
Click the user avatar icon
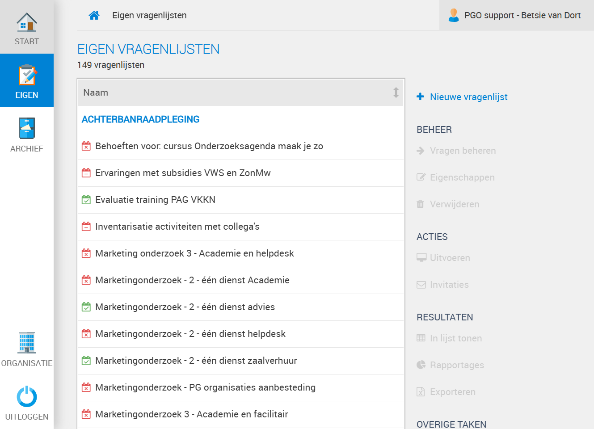pyautogui.click(x=454, y=15)
